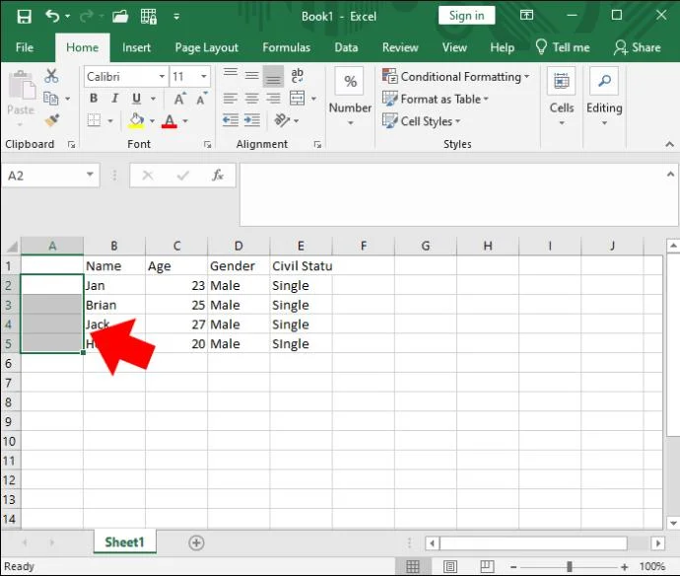
Task: Switch to Page Layout view in status bar
Action: click(x=451, y=567)
